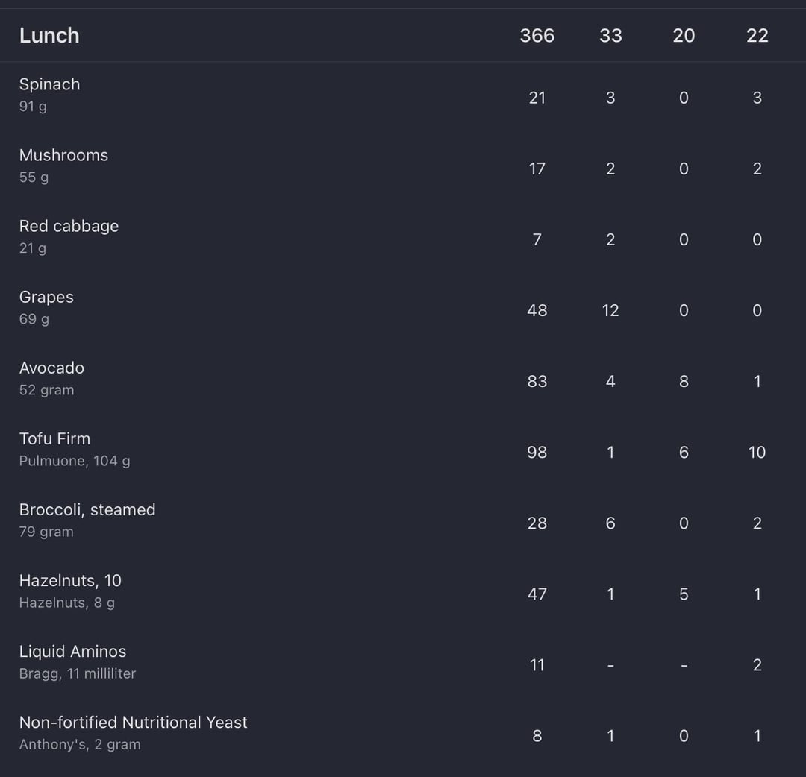Click Lunch total value 33
This screenshot has width=806, height=777.
point(610,35)
